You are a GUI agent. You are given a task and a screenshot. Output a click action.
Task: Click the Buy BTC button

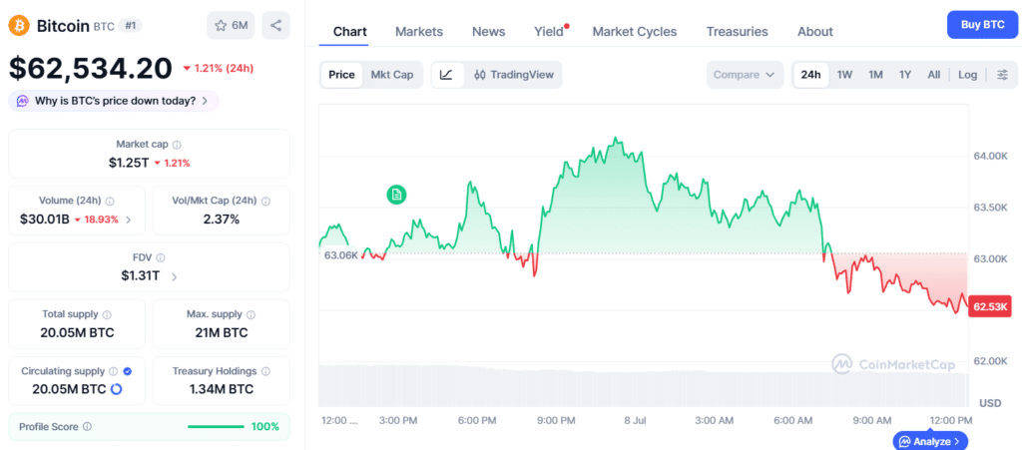pyautogui.click(x=982, y=25)
